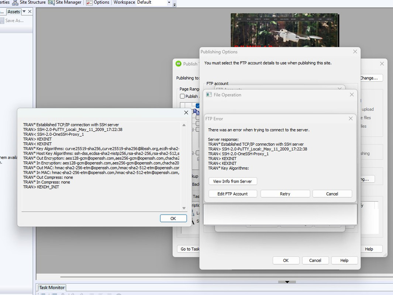Select 'Established TCP/IP connection' line in log dialog
Viewport: 393px width, 295px height.
(x=71, y=125)
